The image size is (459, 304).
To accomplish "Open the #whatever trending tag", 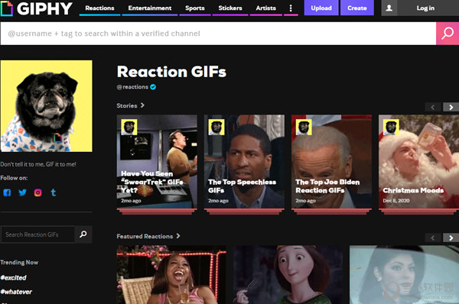I will point(16,292).
